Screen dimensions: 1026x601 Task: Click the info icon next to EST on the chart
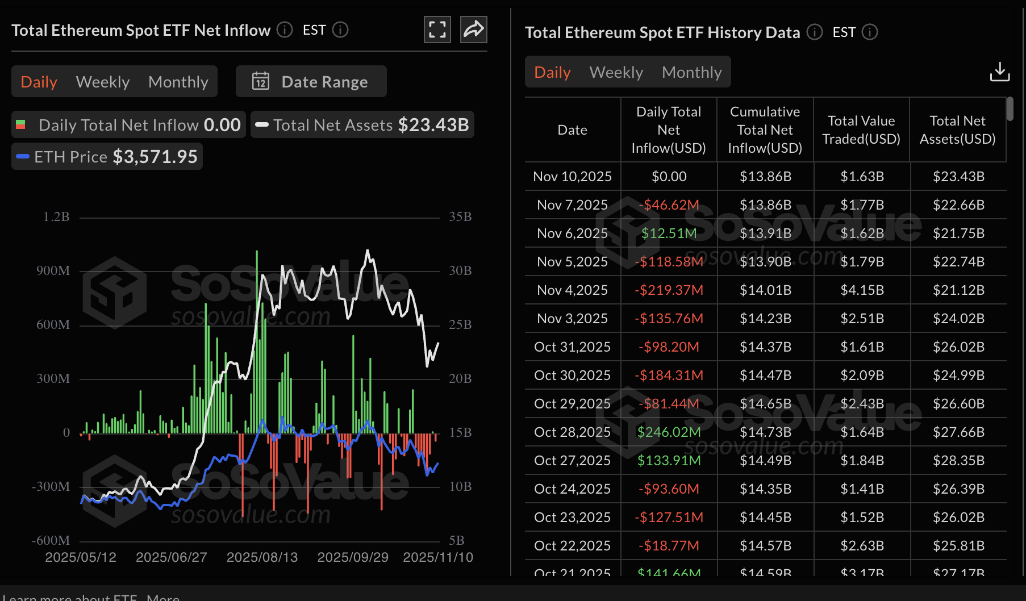point(340,30)
